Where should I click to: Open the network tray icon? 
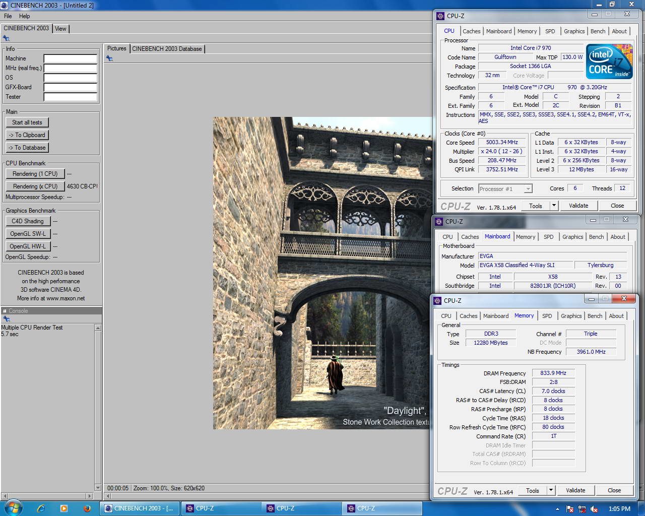583,509
